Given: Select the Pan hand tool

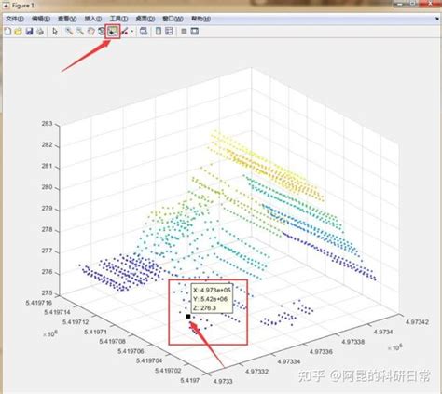Looking at the screenshot, I should tap(90, 31).
